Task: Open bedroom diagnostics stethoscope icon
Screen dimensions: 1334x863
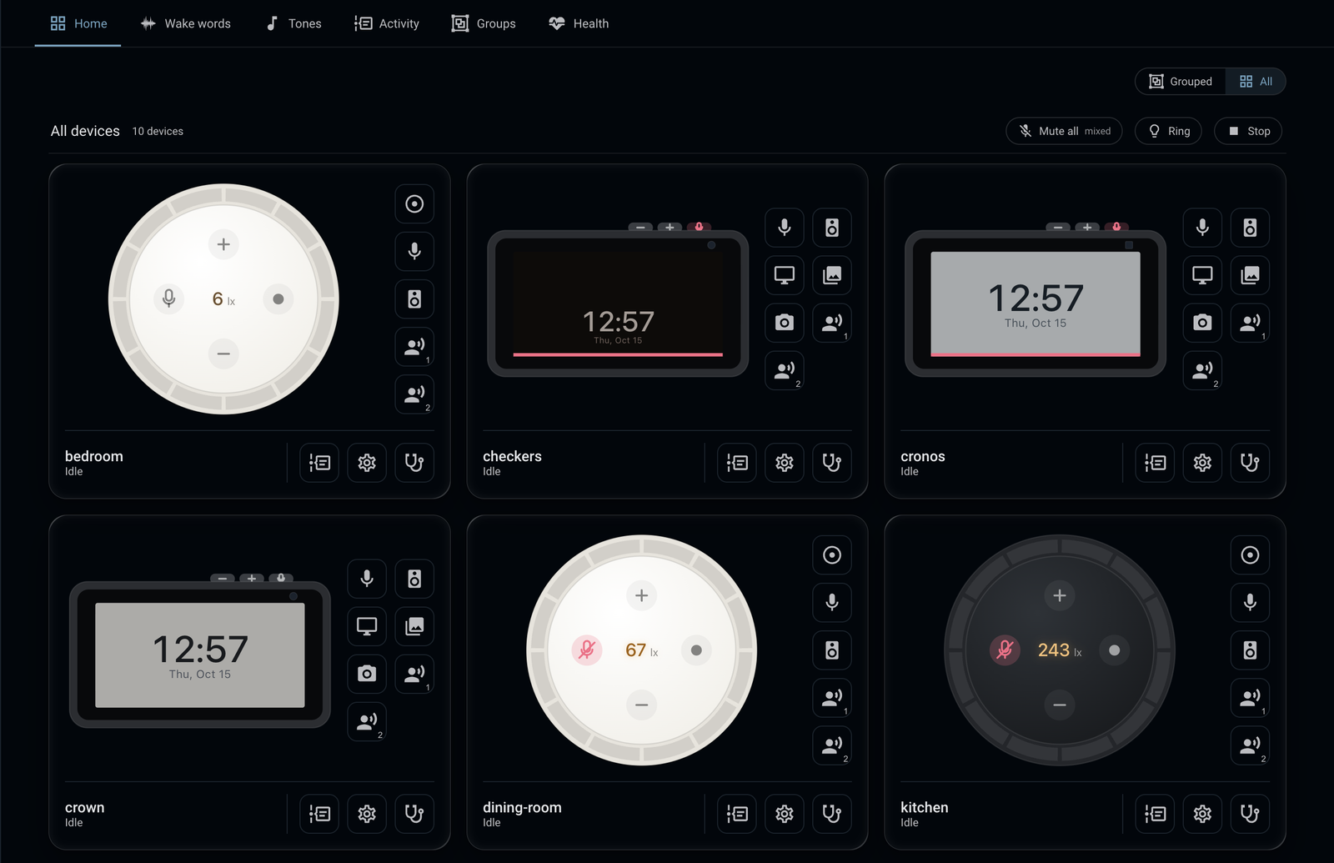Action: pyautogui.click(x=414, y=463)
